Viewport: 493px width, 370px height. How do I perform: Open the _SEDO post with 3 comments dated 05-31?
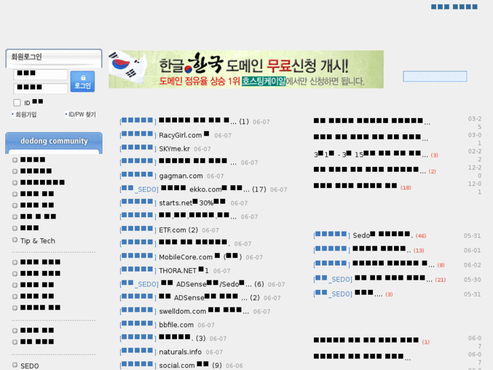point(368,294)
